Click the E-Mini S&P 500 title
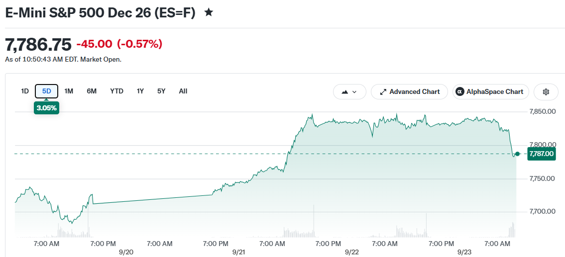This screenshot has width=565, height=257. coord(100,13)
